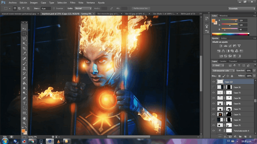Switch to the Trazados tab
The image size is (257, 144).
point(233,61)
